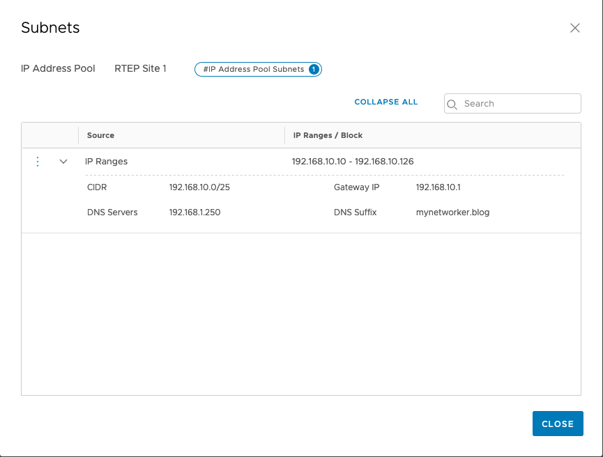Close the Subnets dialog with the X icon
603x457 pixels.
[574, 28]
